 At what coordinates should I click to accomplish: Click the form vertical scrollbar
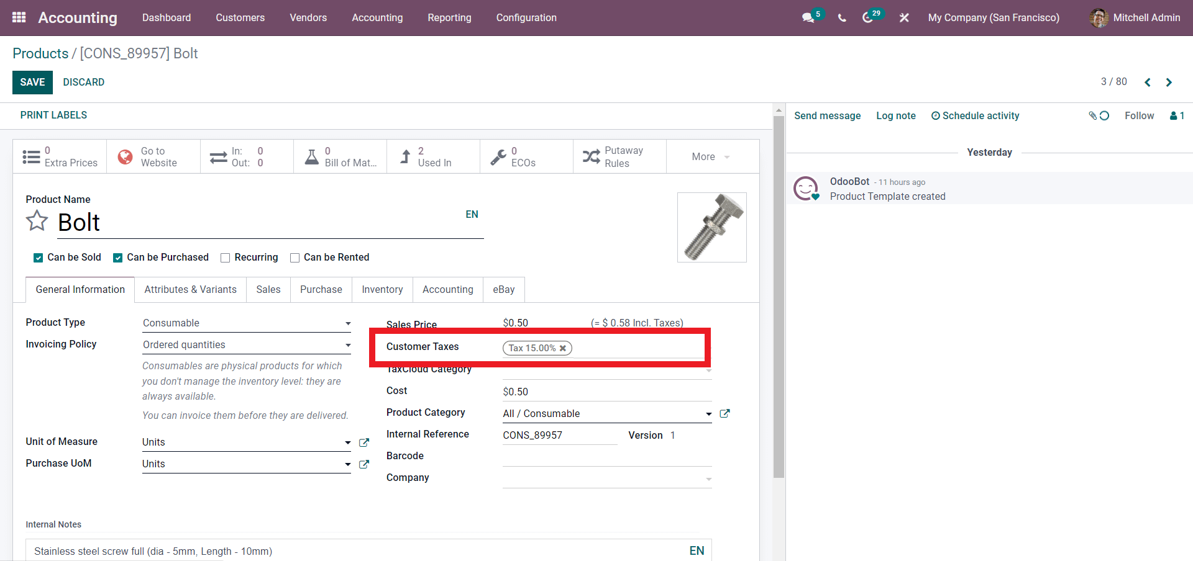(x=779, y=298)
